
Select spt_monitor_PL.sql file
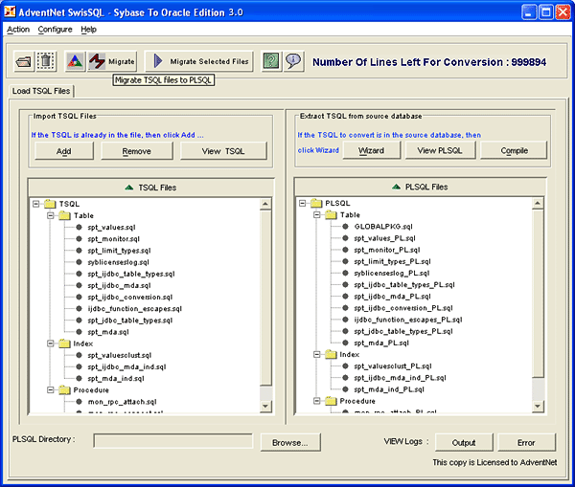387,250
